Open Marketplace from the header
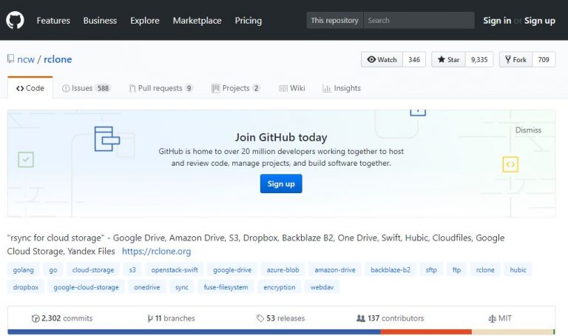The width and height of the screenshot is (568, 336). (x=197, y=21)
